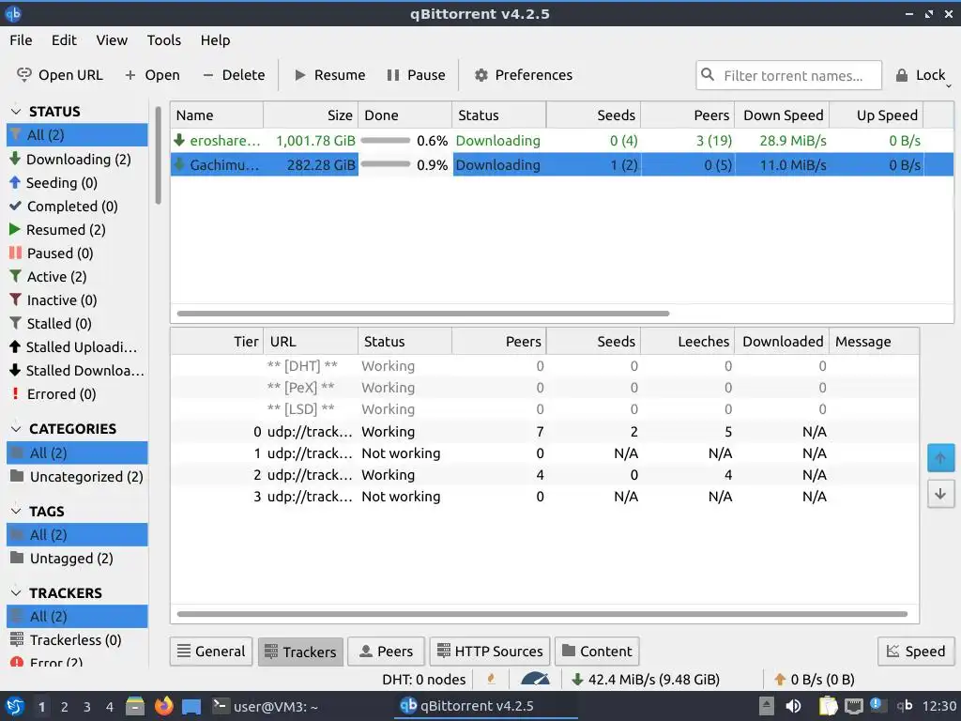Select the Downloading (2) status filter
This screenshot has width=961, height=721.
point(77,159)
